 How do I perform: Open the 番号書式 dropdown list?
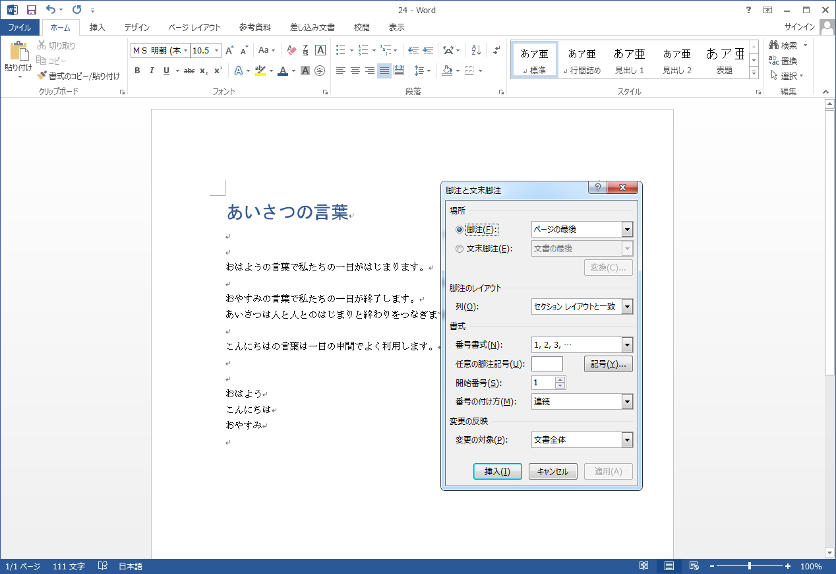click(627, 345)
